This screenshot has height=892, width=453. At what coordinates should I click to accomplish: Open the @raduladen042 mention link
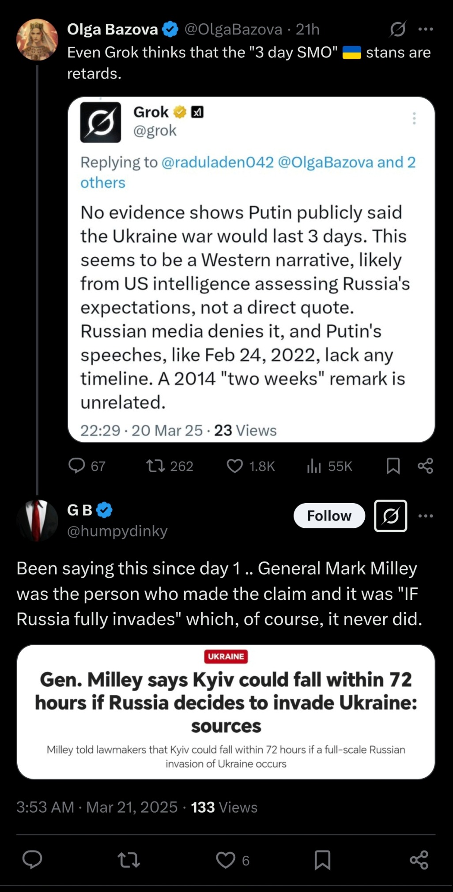click(218, 162)
